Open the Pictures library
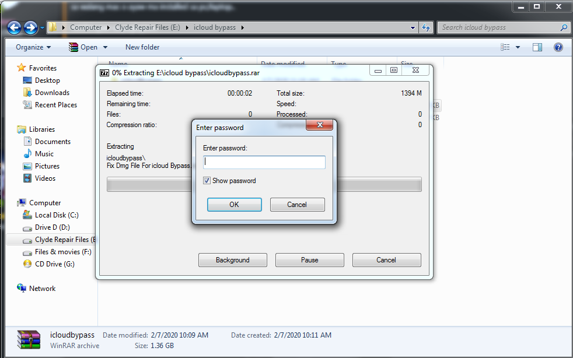573x358 pixels. 47,166
